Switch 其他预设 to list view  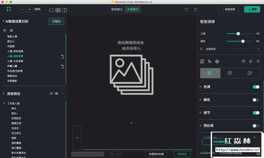coord(56,94)
